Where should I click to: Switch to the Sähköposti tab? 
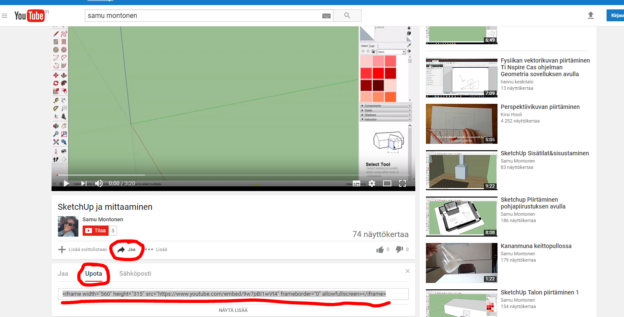tap(135, 274)
